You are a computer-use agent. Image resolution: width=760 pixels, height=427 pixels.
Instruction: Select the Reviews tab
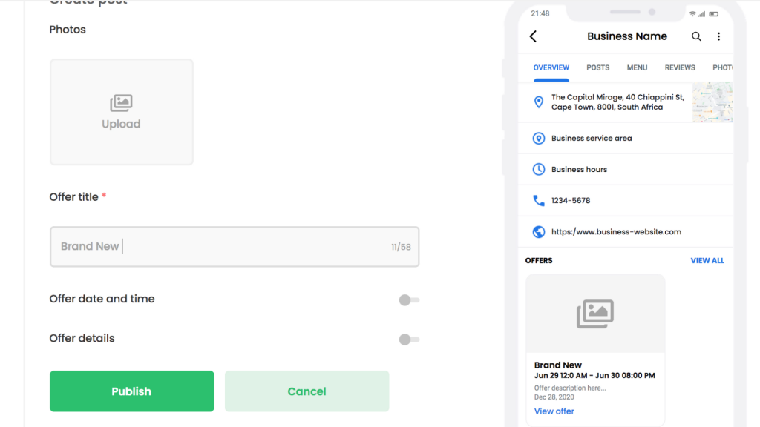coord(680,67)
